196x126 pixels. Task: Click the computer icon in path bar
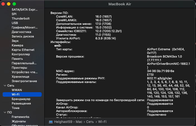51,122
